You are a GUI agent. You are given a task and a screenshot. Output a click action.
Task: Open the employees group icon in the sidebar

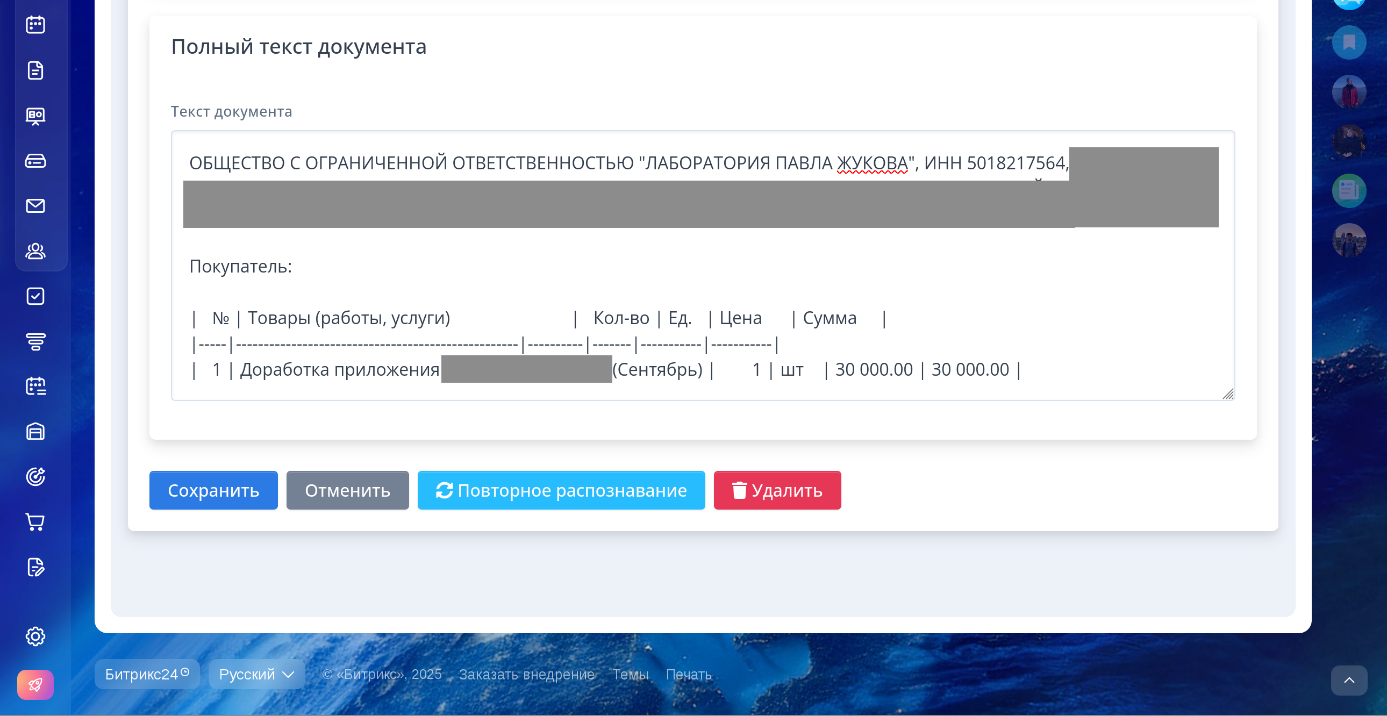point(35,251)
